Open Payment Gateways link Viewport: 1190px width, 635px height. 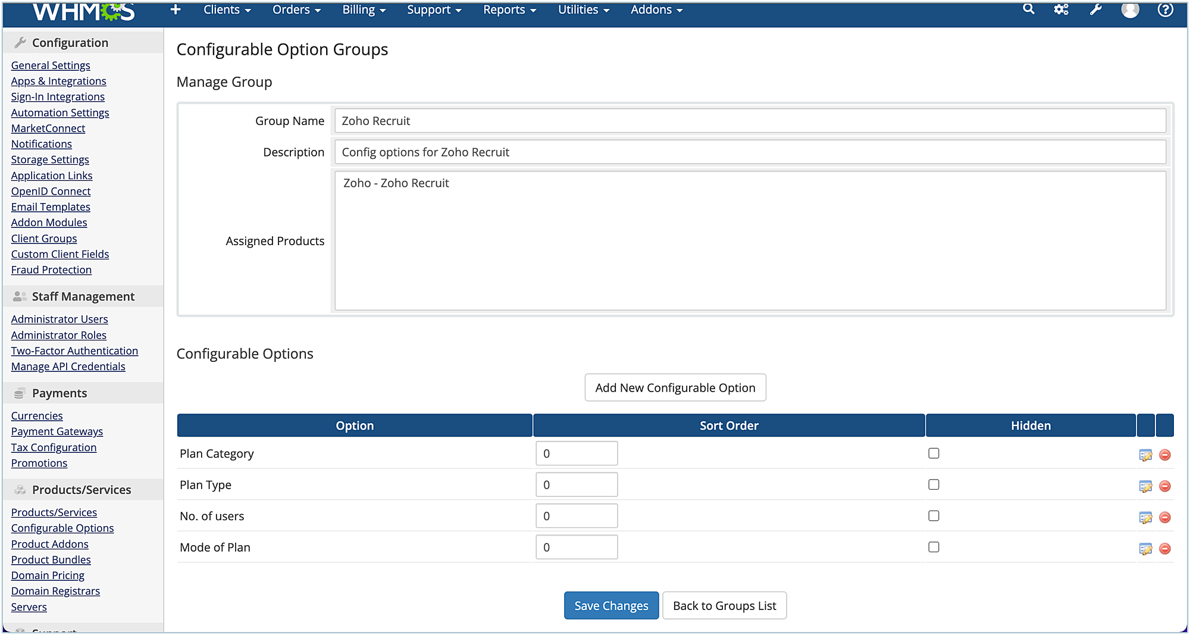57,431
